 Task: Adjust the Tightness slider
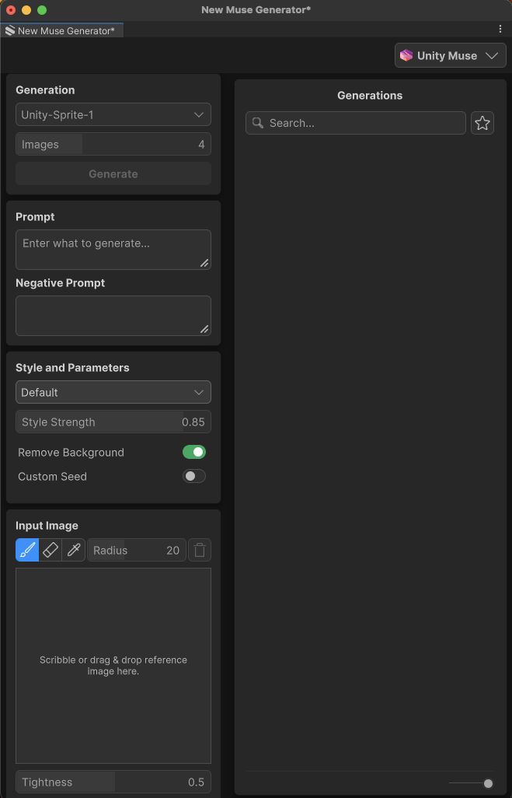[x=113, y=782]
